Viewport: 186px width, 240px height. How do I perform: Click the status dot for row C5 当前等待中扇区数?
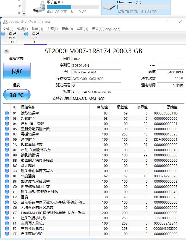point(7,202)
